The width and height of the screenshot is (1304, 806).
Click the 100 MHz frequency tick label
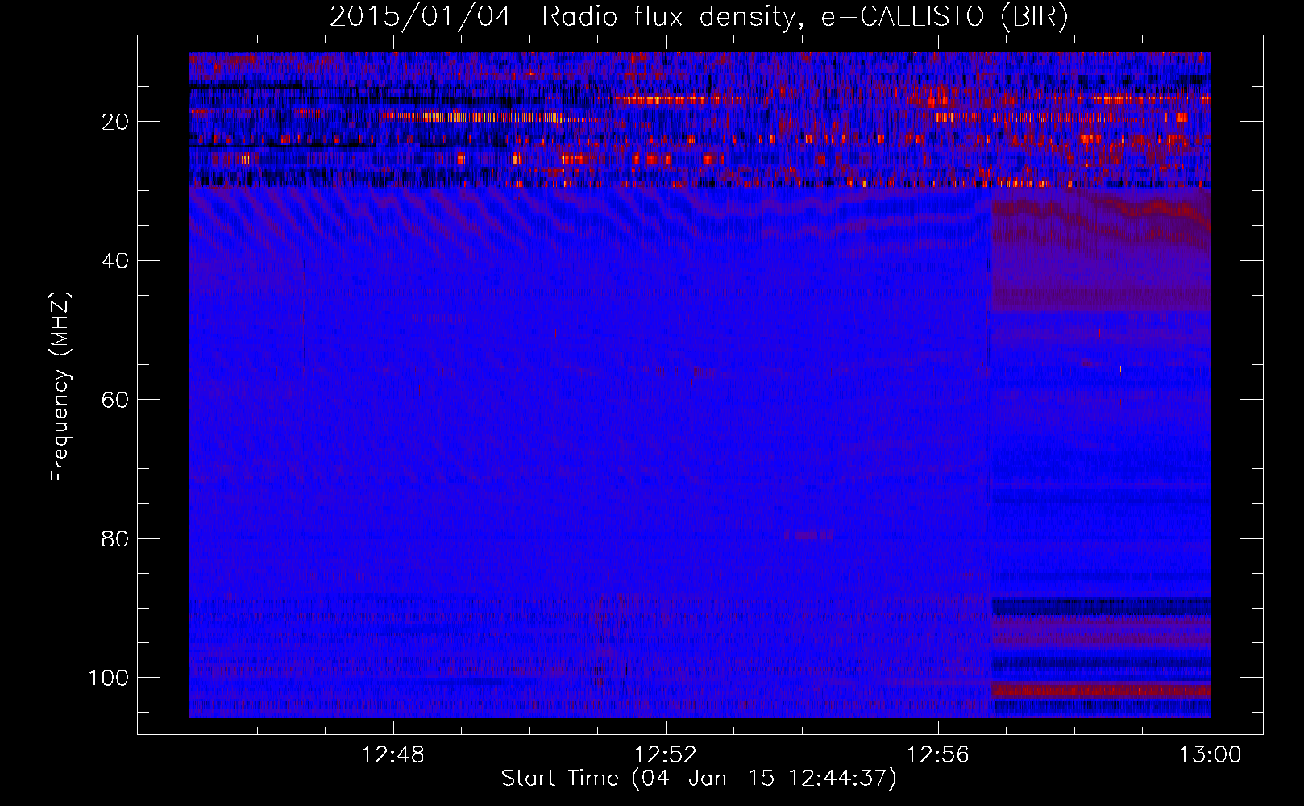[x=109, y=678]
